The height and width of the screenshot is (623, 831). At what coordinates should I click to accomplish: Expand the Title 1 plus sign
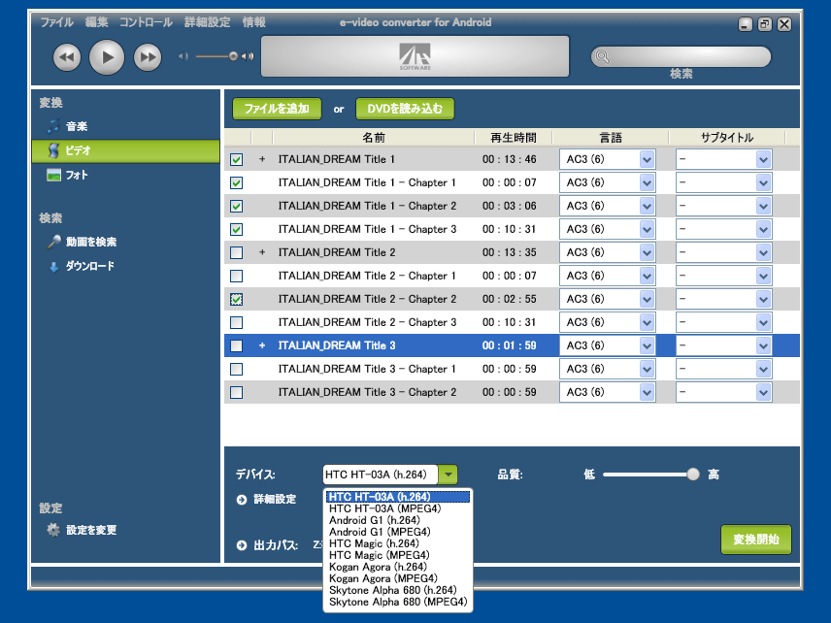[262, 159]
